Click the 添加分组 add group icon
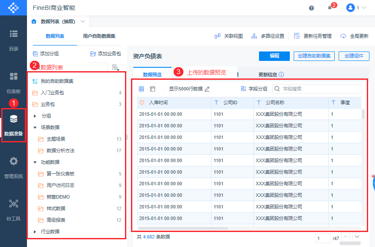This screenshot has width=375, height=247. pos(35,54)
